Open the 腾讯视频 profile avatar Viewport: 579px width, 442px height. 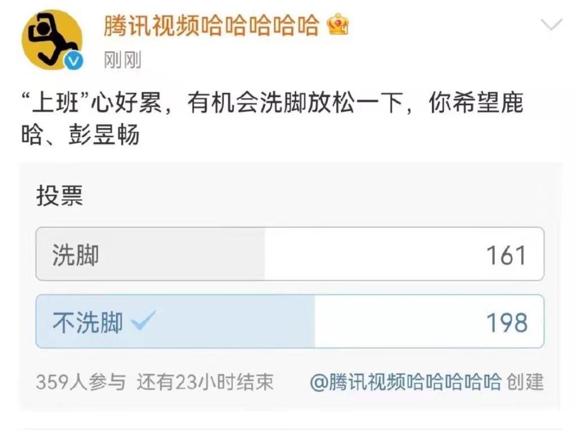[x=51, y=40]
